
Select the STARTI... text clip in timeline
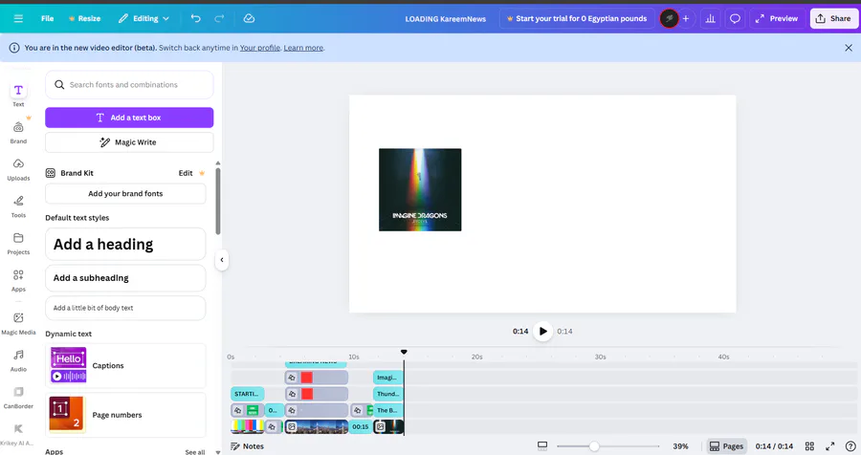click(x=247, y=394)
